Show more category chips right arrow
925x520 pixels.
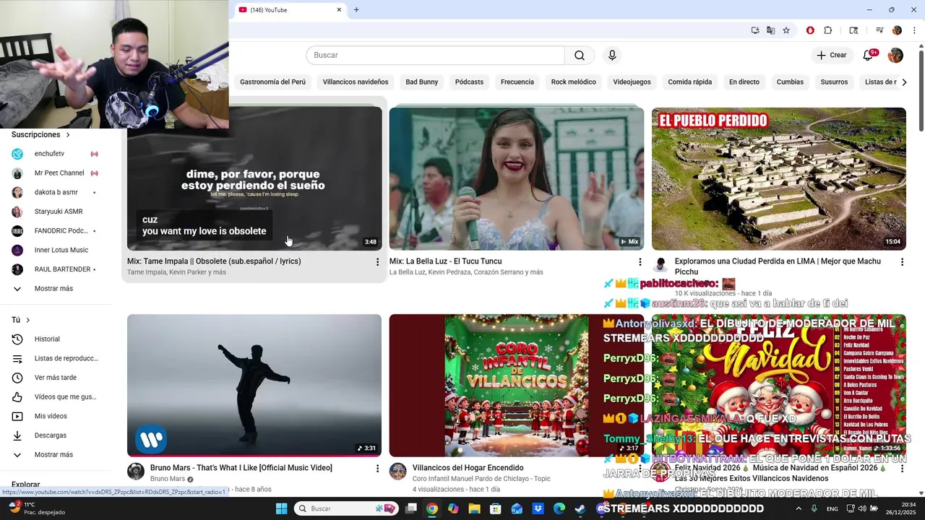click(x=904, y=82)
